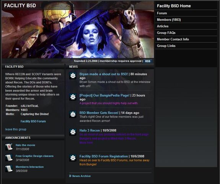The width and height of the screenshot is (220, 184).
Task: Click 'founded 2.23.2008' text
Action: point(86,61)
